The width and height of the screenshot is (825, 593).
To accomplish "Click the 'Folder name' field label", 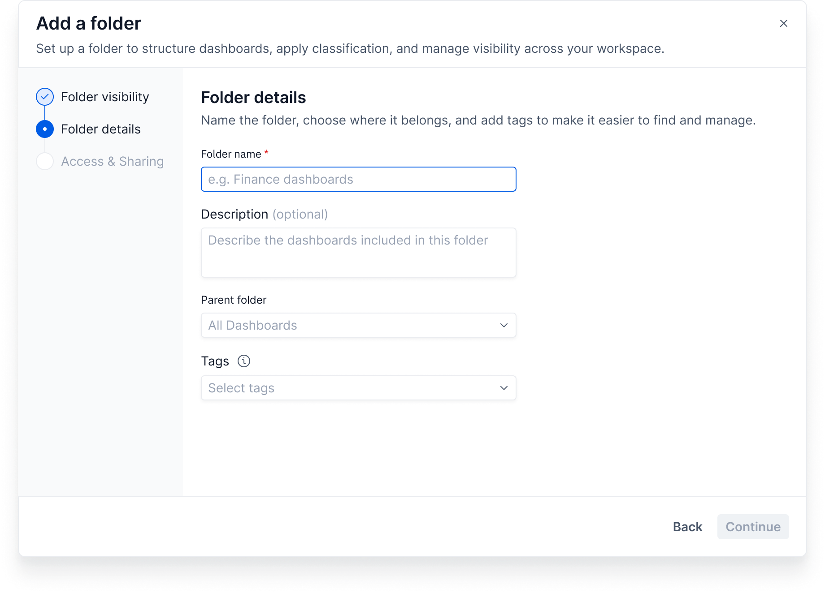I will click(231, 154).
